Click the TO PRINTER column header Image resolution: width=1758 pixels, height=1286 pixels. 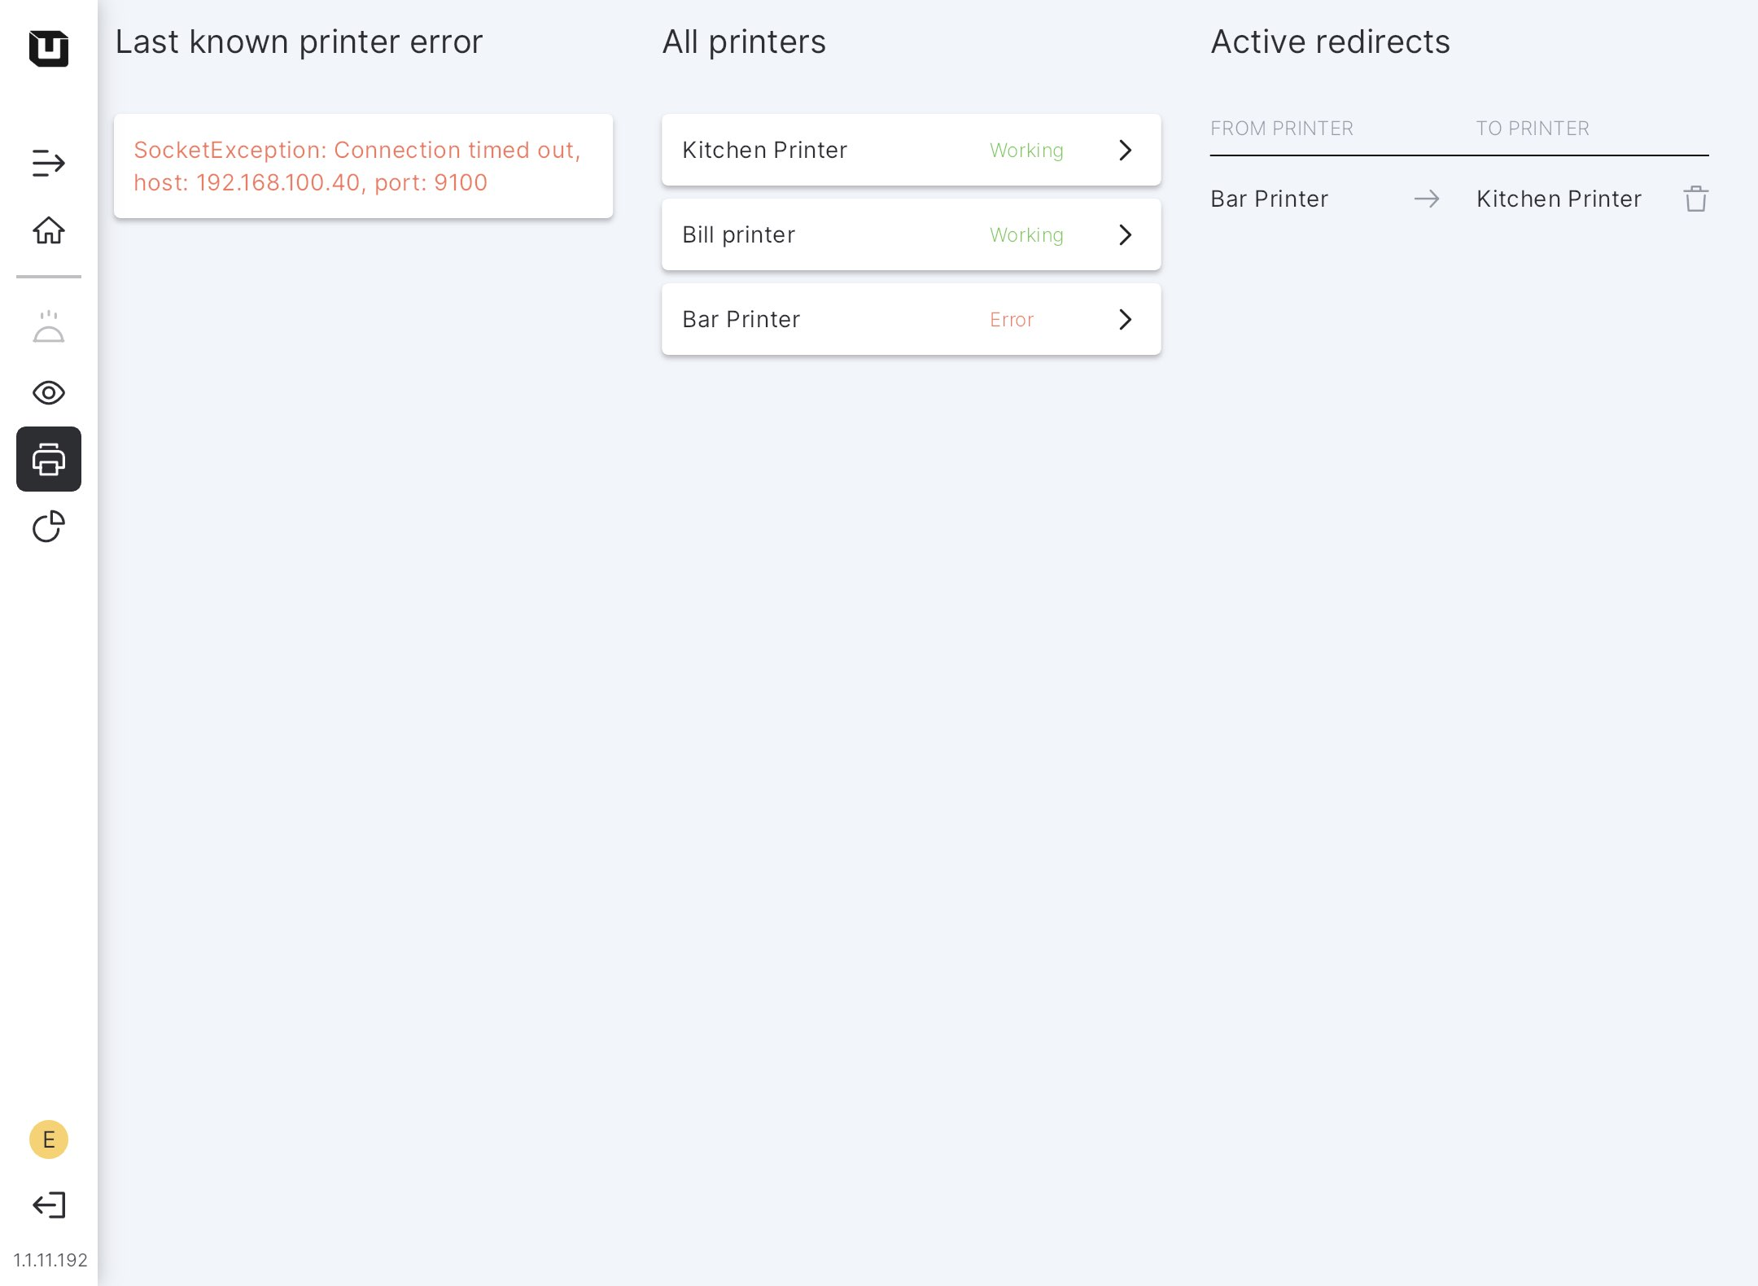(1533, 129)
